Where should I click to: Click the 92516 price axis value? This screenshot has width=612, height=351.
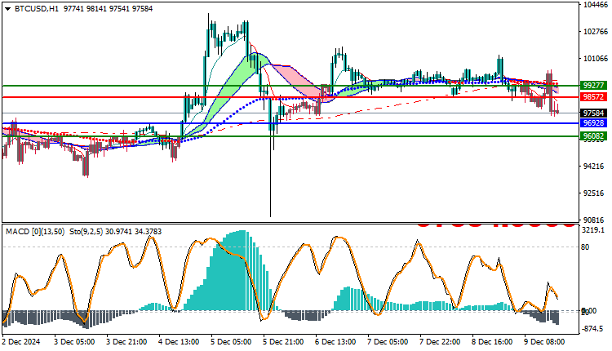(593, 193)
